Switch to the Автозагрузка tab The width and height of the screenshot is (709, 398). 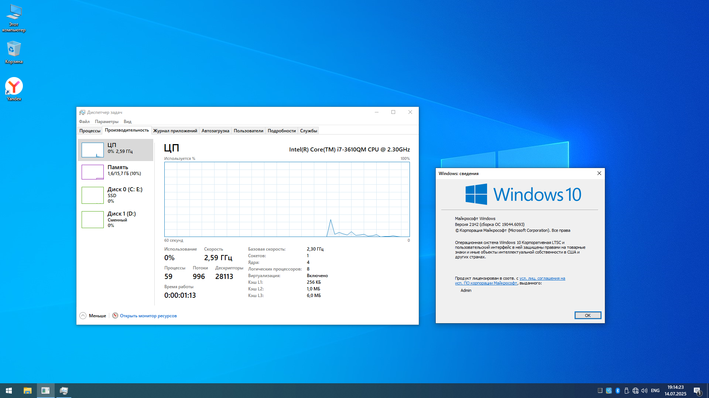(x=215, y=131)
